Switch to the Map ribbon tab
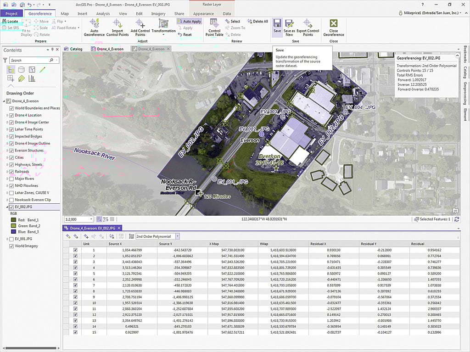470x352 pixels. [64, 13]
